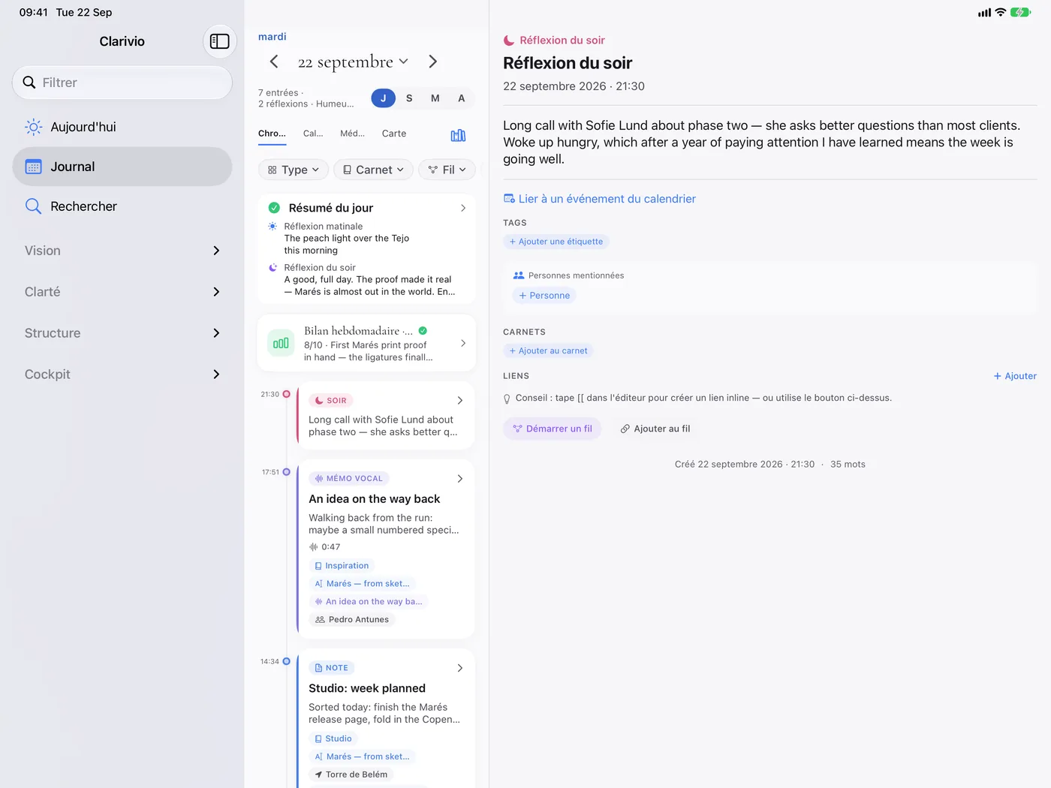This screenshot has height=788, width=1051.
Task: Open the Type filter dropdown
Action: tap(294, 170)
